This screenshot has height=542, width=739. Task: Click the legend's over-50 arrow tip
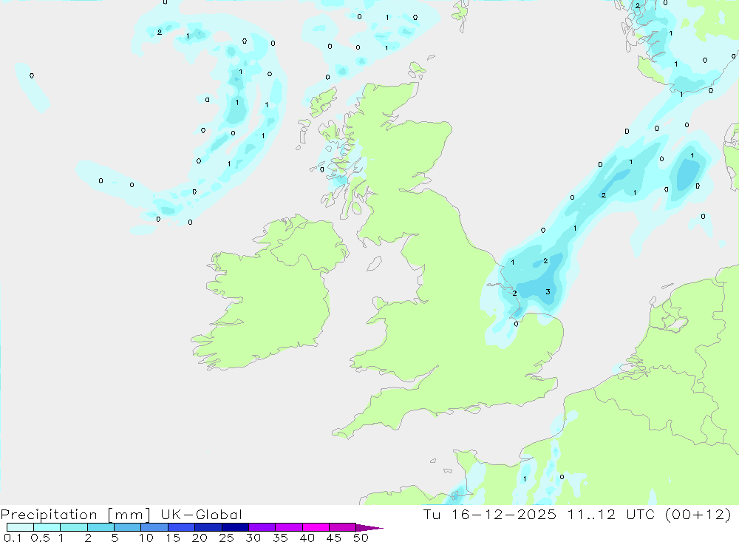(x=369, y=528)
